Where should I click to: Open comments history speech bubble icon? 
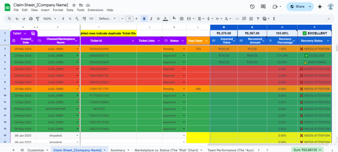263,7
